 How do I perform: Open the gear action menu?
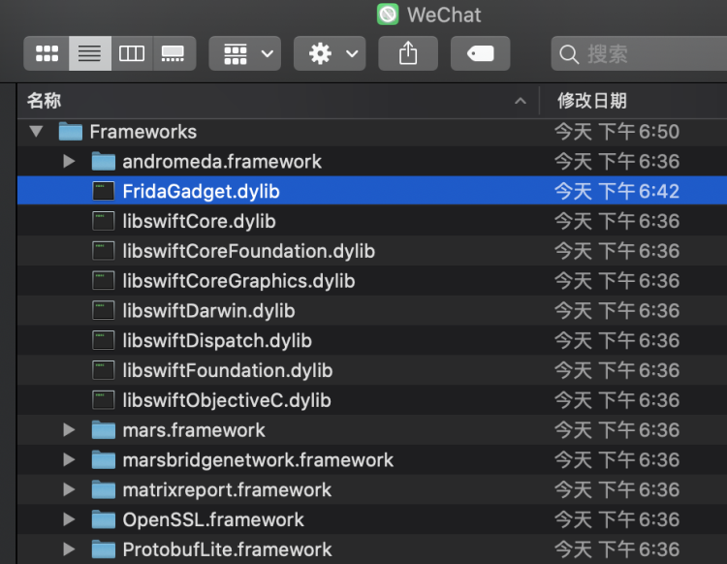329,53
